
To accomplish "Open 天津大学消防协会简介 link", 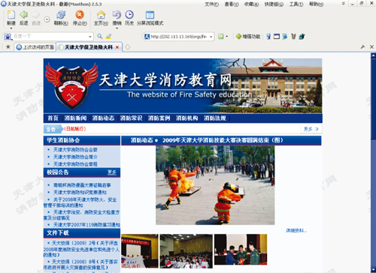I will 75,157.
